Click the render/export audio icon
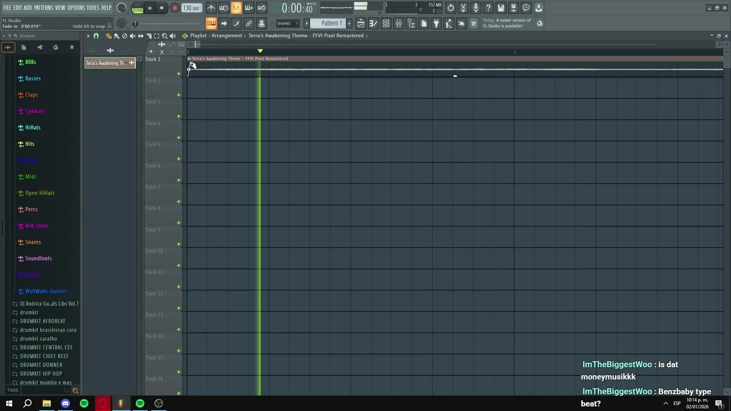 pos(513,8)
